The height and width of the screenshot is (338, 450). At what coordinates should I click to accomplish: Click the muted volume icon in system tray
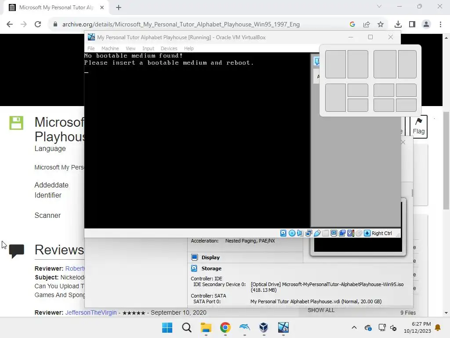point(393,327)
